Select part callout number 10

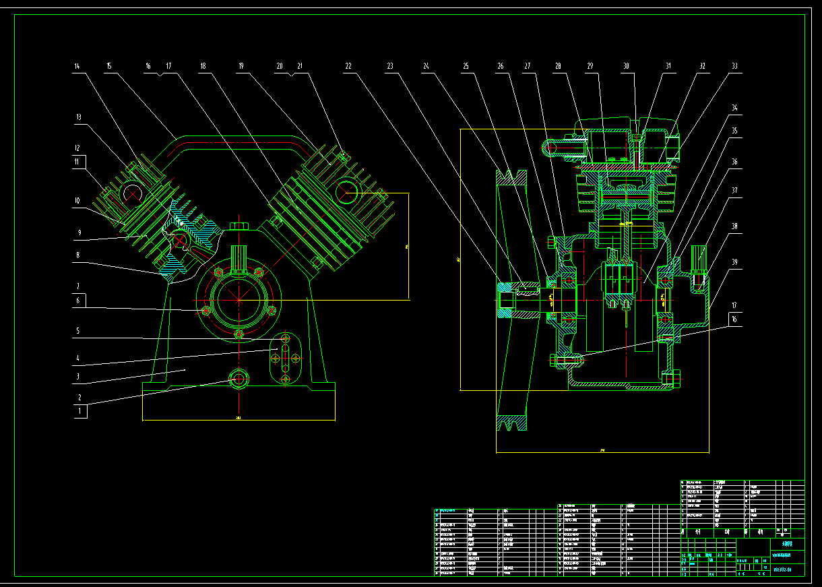click(x=78, y=200)
